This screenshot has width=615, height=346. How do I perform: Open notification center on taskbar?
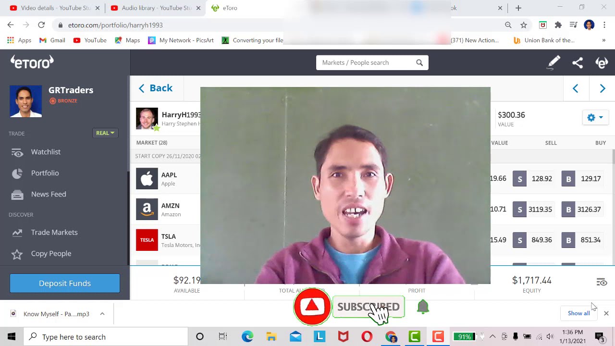600,337
